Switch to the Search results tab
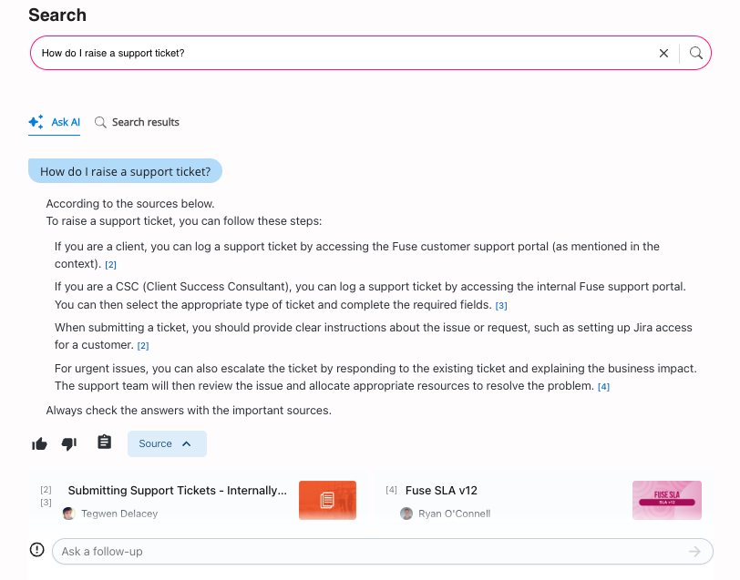Viewport: 740px width, 580px height. point(137,122)
